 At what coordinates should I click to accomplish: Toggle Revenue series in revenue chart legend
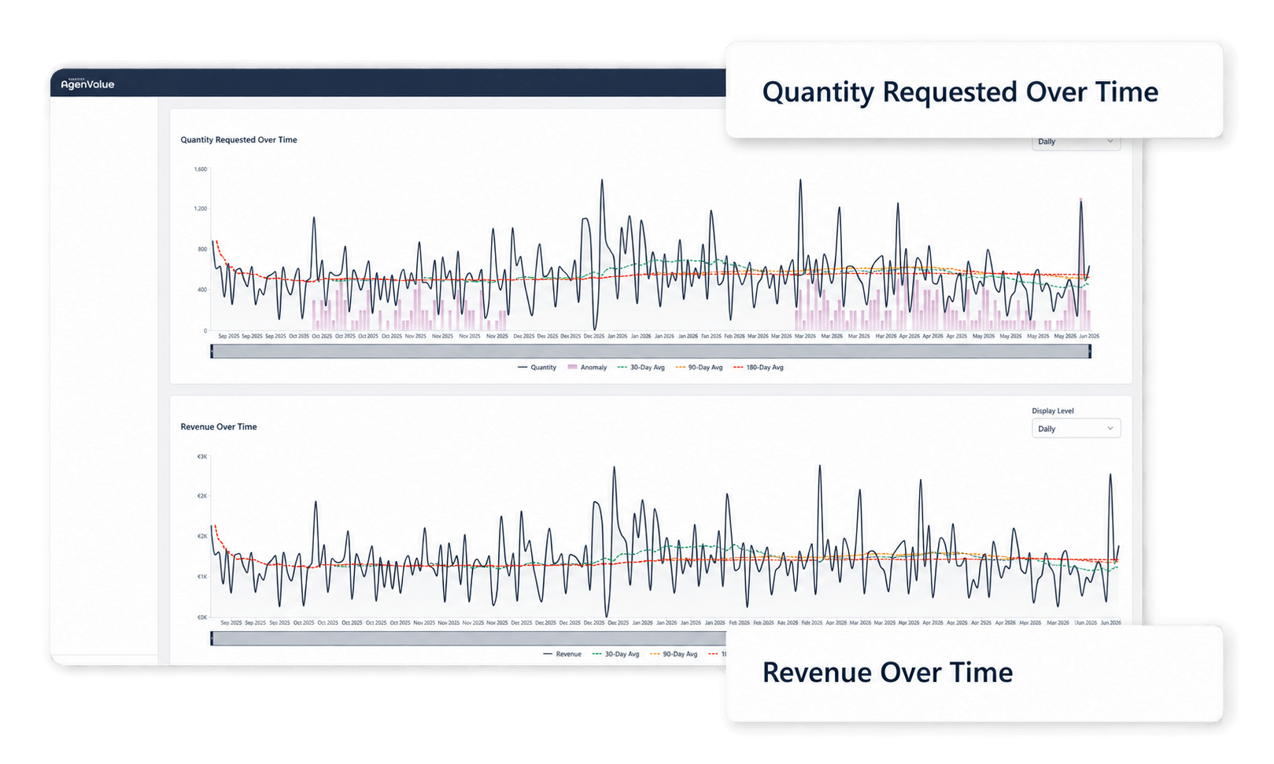pyautogui.click(x=562, y=654)
